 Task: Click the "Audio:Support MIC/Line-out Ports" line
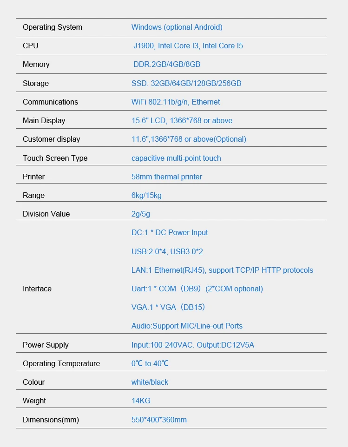(x=187, y=326)
